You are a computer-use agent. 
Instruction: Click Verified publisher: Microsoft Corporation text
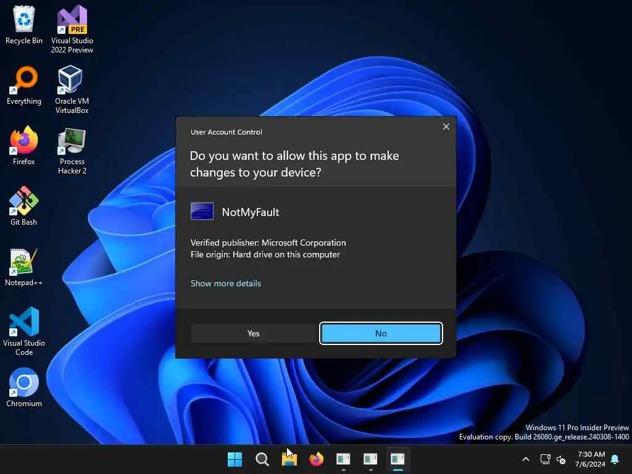pyautogui.click(x=268, y=243)
